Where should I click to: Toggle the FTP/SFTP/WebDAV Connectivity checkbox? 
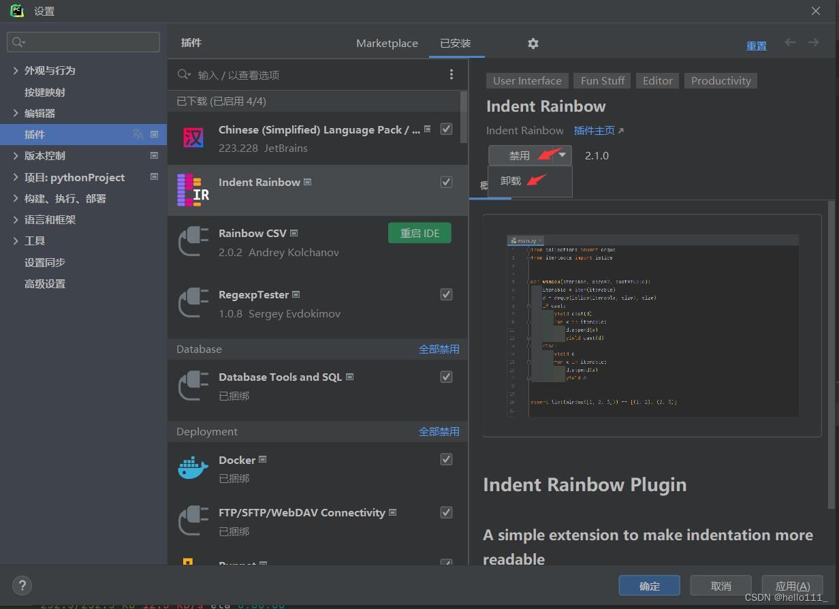(446, 512)
